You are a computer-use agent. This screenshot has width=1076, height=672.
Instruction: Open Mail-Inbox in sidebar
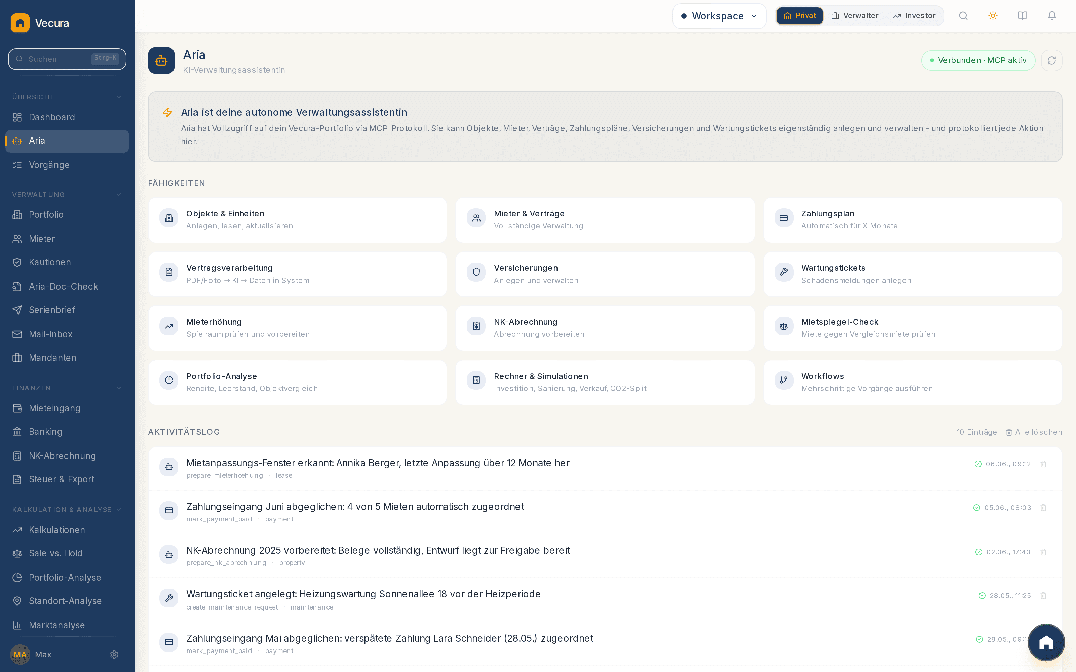tap(67, 334)
